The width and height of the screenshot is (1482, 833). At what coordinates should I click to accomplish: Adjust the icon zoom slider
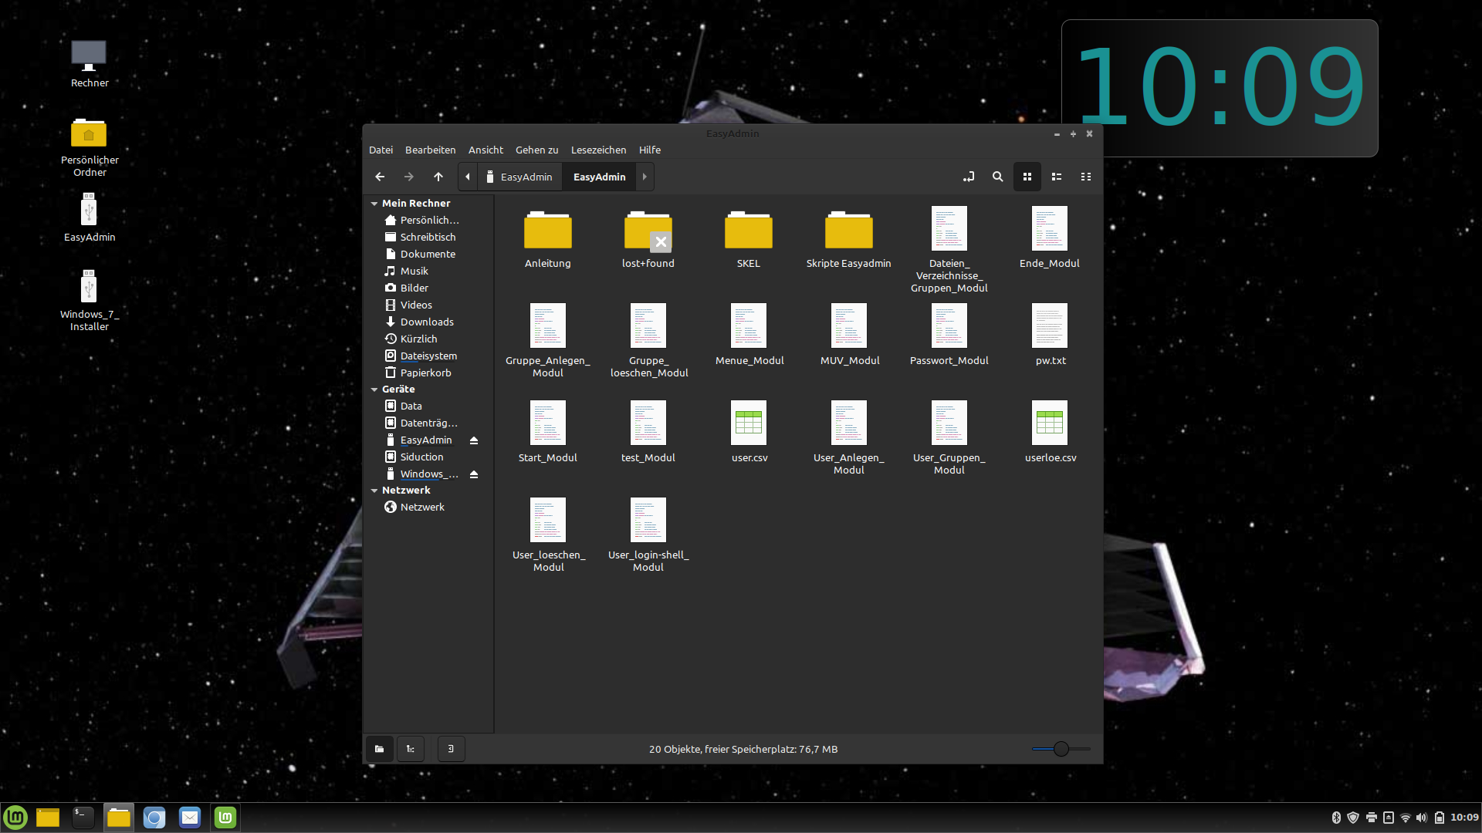pyautogui.click(x=1061, y=749)
